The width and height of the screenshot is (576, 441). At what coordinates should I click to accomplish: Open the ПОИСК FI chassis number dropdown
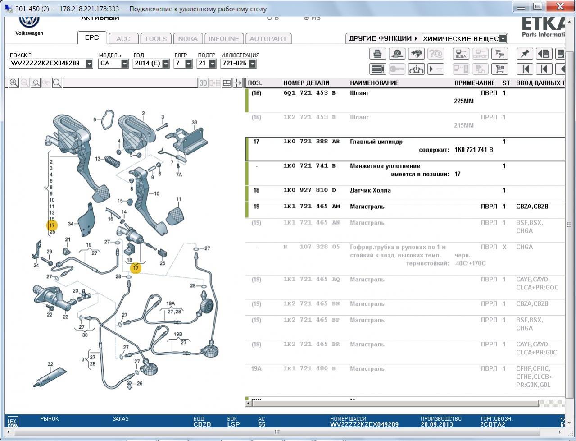click(x=89, y=64)
